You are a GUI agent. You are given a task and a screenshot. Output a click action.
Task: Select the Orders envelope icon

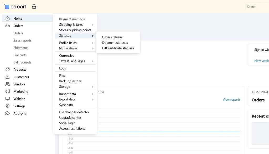click(x=7, y=26)
